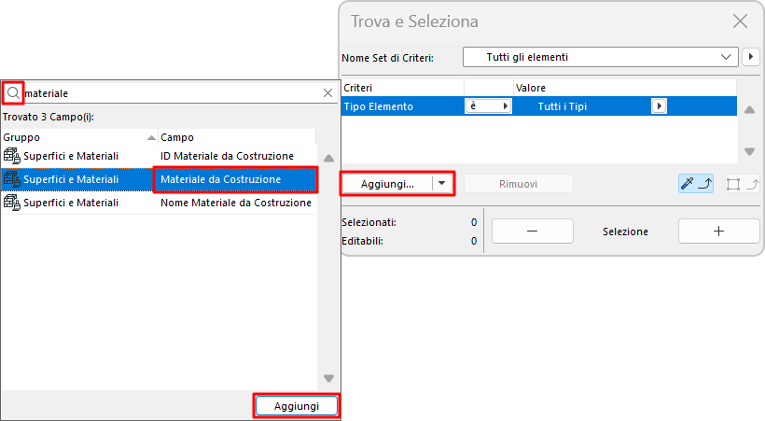Viewport: 765px width, 421px height.
Task: Open the criteria set options arrow
Action: tap(751, 58)
